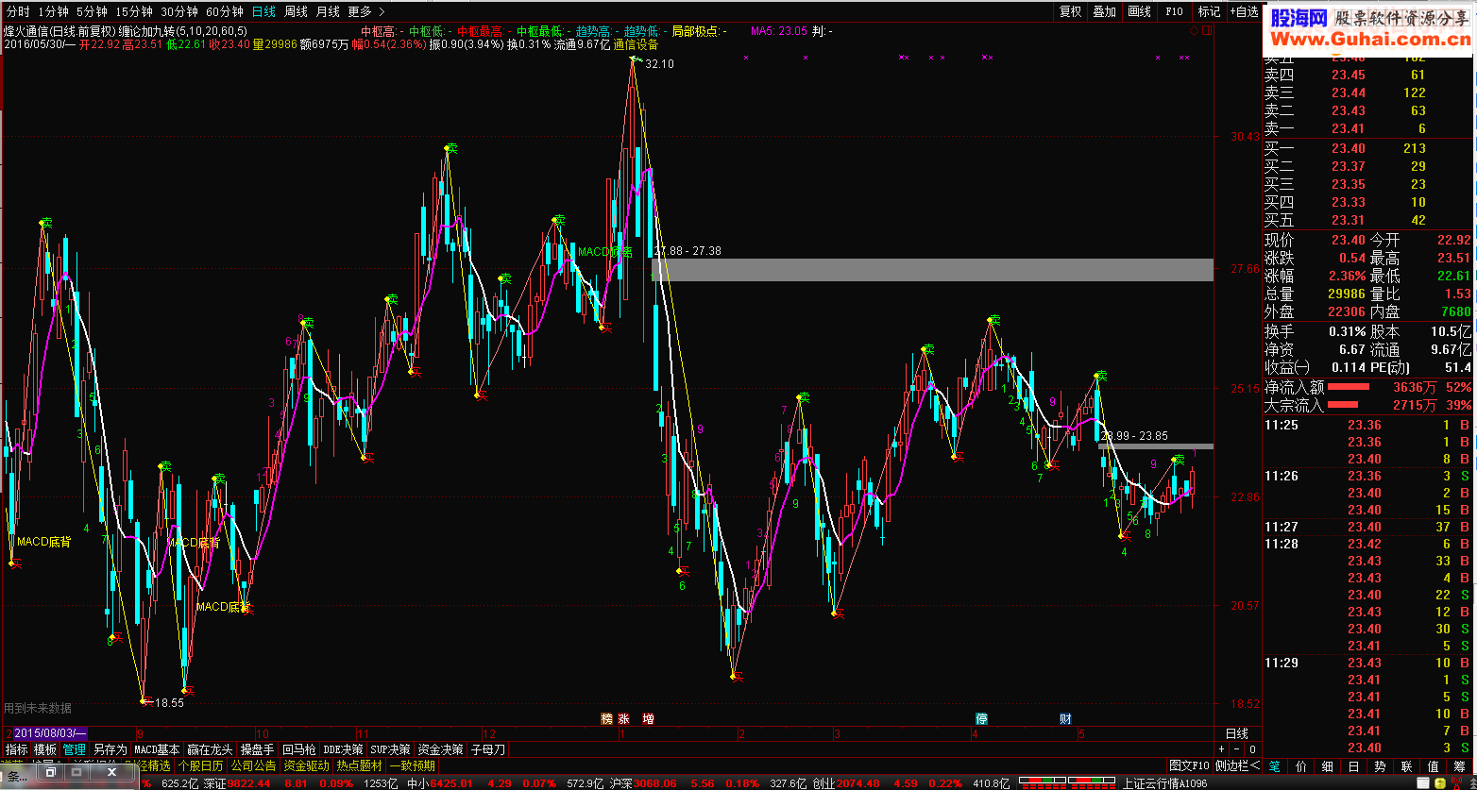Viewport: 1477px width, 790px height.
Task: Open the 公司公告 info tab
Action: [x=253, y=765]
